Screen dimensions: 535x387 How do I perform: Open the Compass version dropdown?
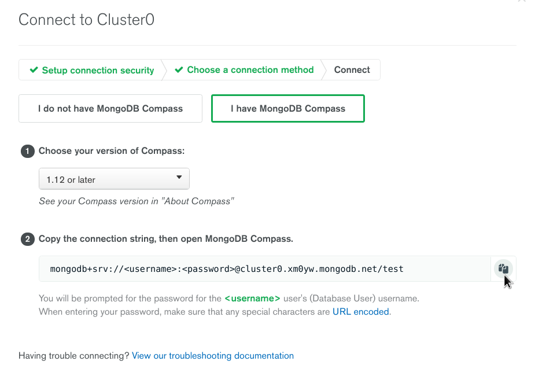pos(114,179)
